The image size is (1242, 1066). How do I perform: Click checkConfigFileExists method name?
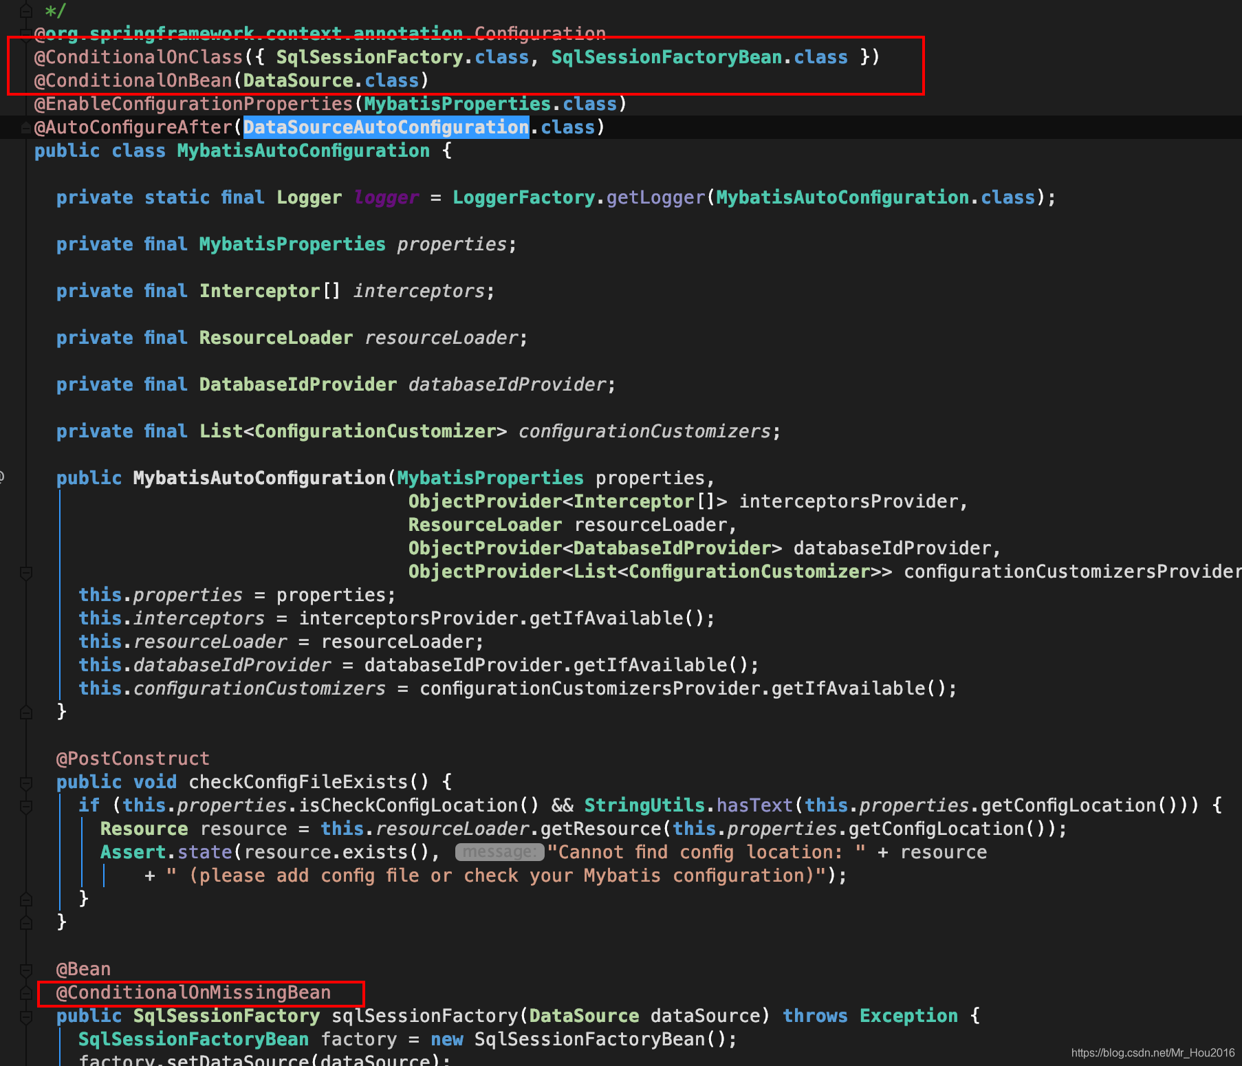[x=298, y=782]
